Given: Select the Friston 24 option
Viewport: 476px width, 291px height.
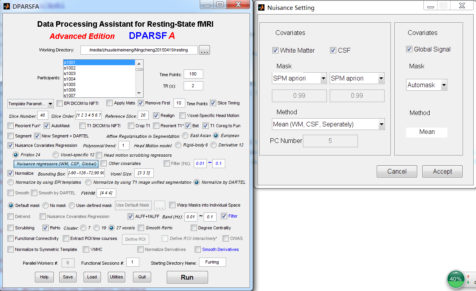Looking at the screenshot, I should click(16, 155).
